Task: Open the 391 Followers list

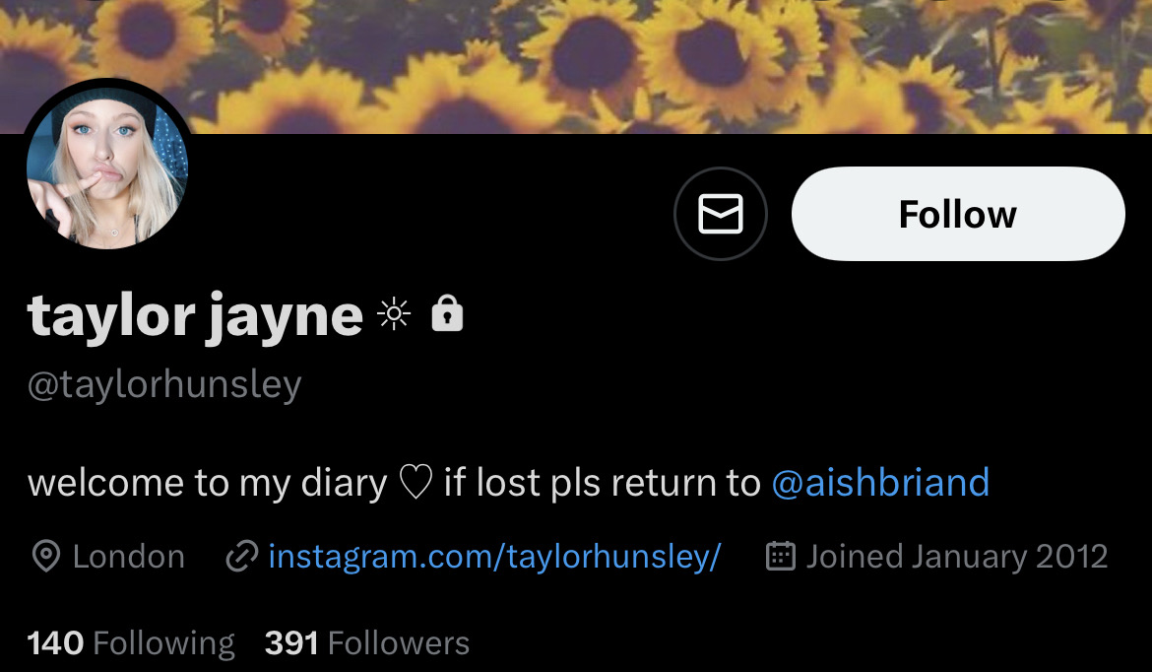Action: click(366, 643)
